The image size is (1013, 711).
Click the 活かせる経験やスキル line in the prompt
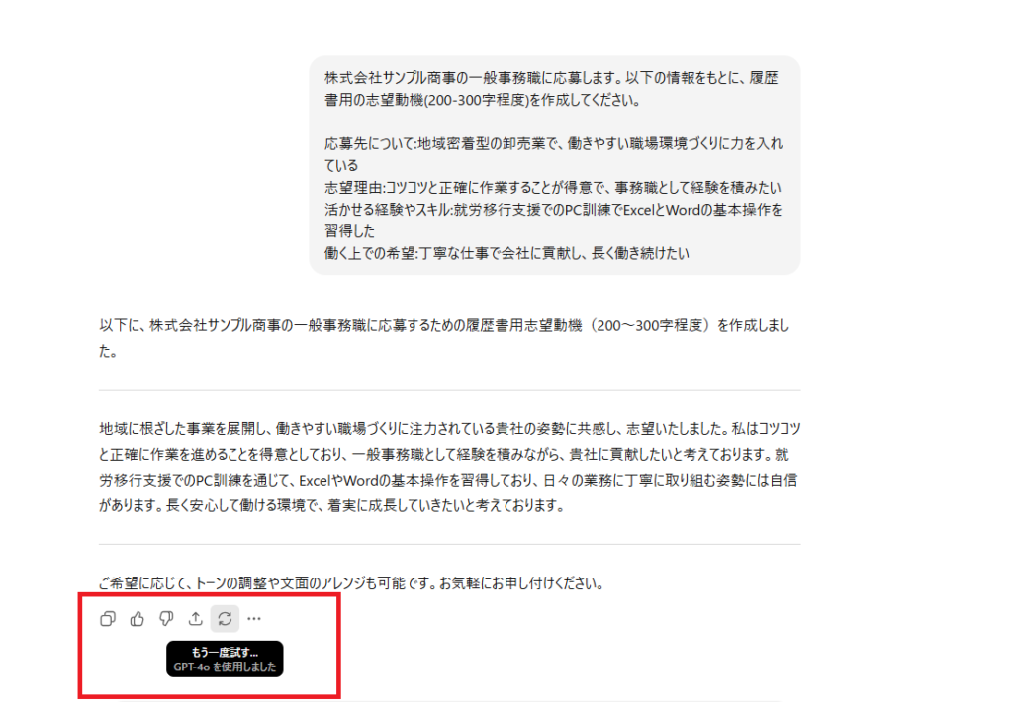click(x=553, y=221)
